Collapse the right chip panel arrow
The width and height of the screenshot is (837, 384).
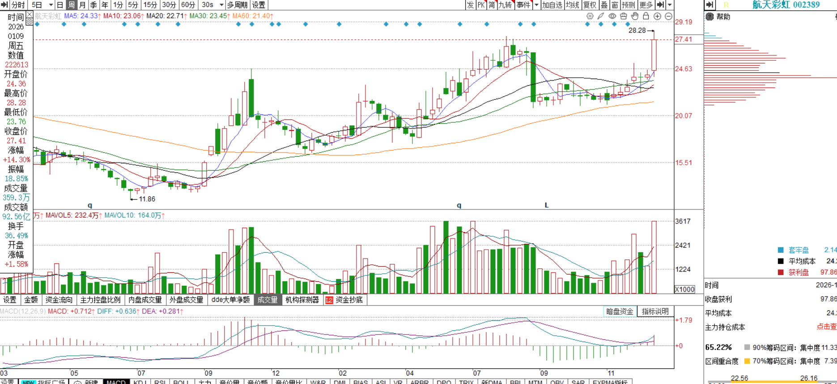[x=710, y=5]
